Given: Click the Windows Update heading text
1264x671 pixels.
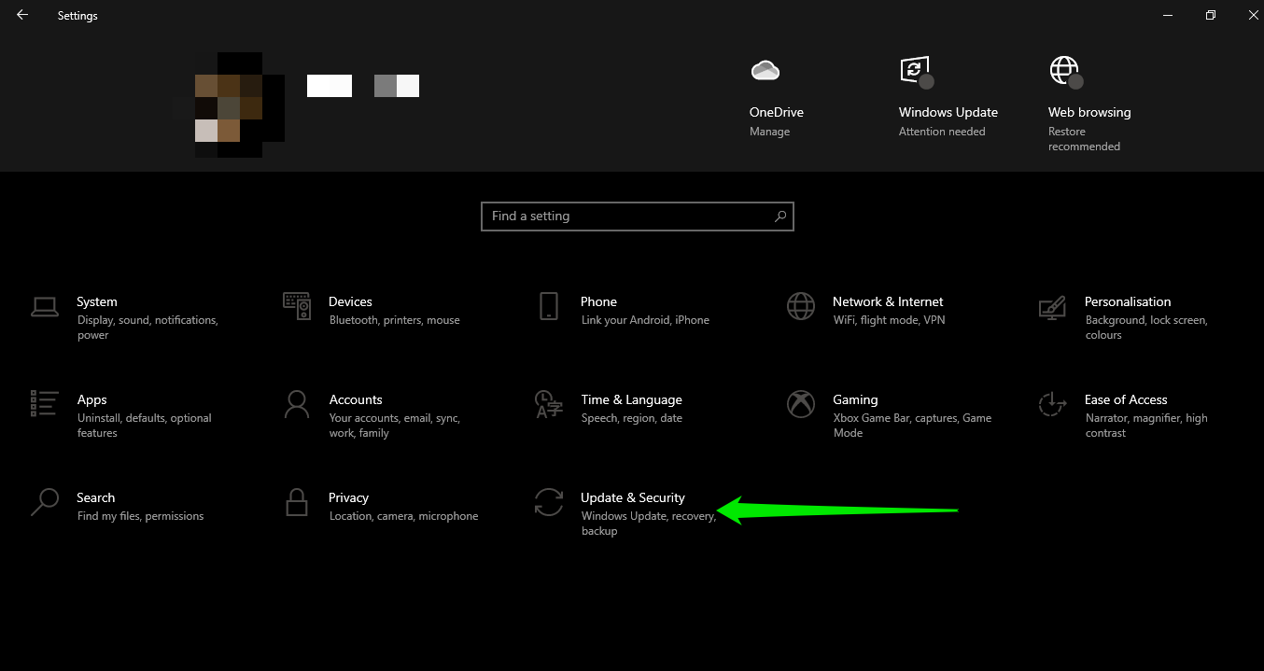Looking at the screenshot, I should coord(948,112).
